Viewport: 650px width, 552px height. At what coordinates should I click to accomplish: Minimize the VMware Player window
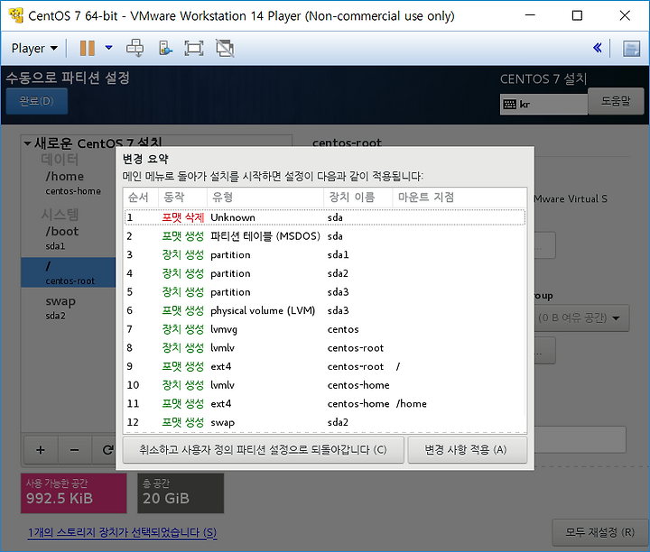pos(530,15)
